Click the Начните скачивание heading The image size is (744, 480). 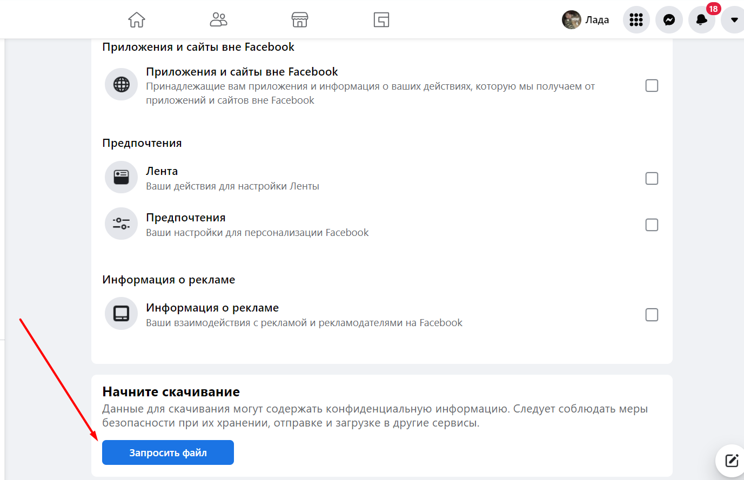(171, 392)
